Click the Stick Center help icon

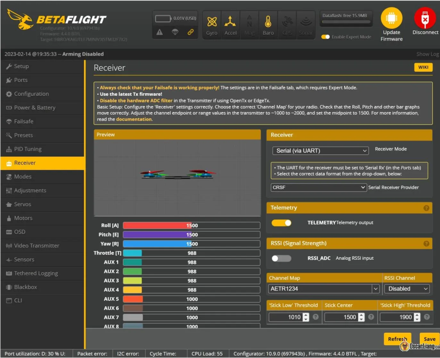point(371,317)
